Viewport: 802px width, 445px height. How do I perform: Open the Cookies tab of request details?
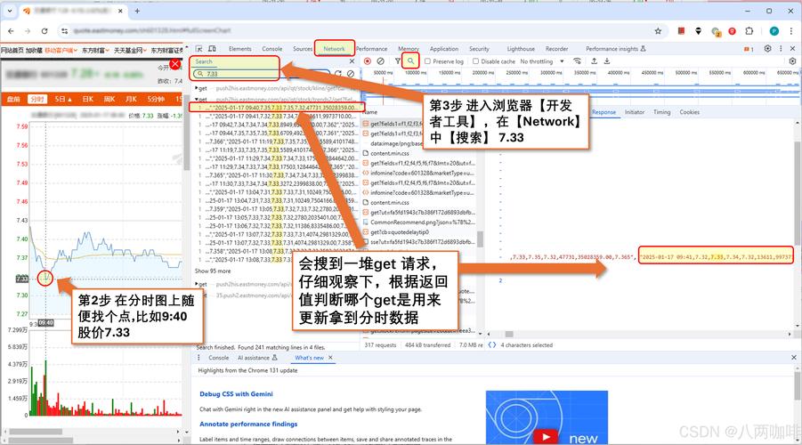690,112
